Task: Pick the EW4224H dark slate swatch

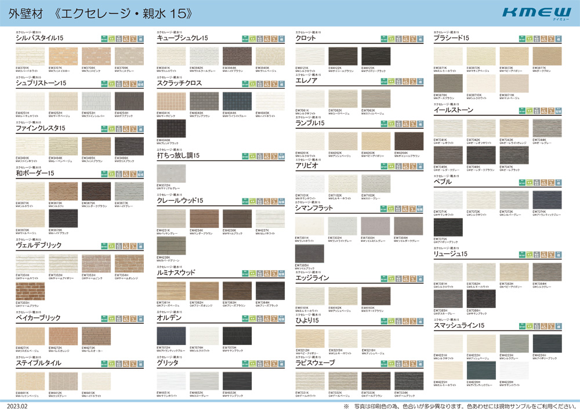Action: (x=547, y=344)
